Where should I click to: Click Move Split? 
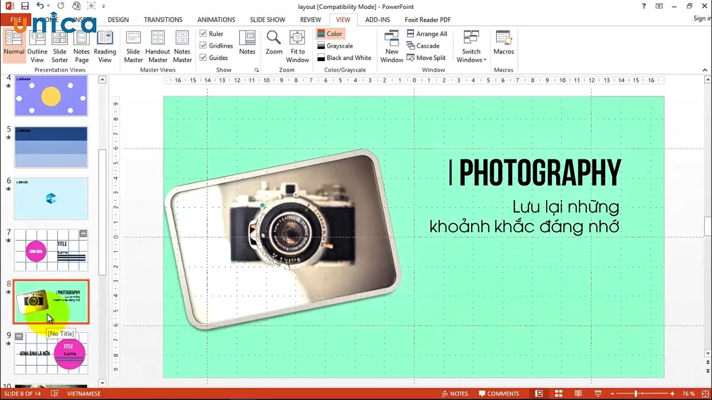pyautogui.click(x=427, y=58)
